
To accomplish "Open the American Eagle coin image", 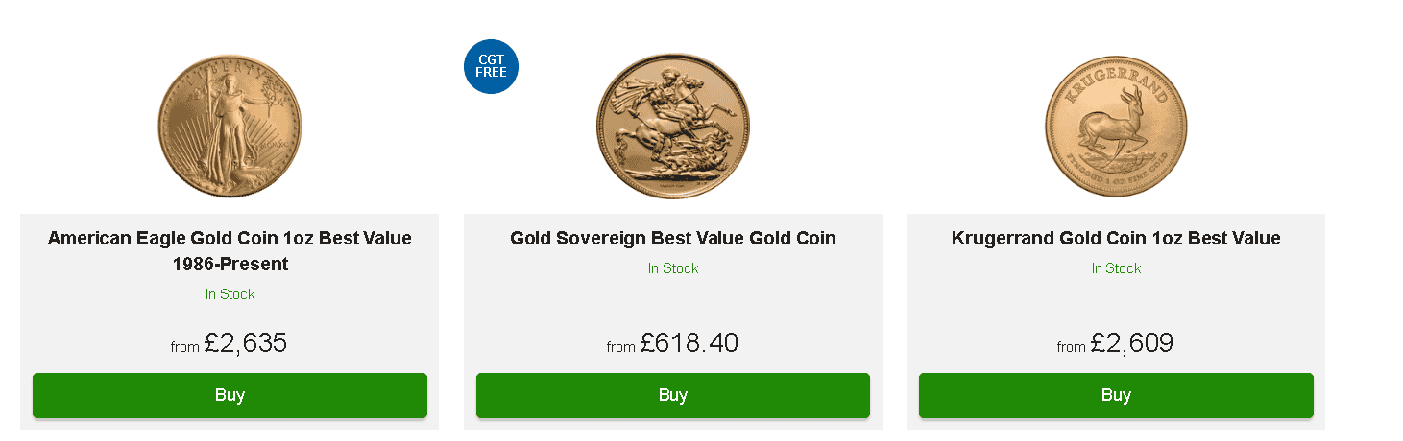I will tap(230, 126).
